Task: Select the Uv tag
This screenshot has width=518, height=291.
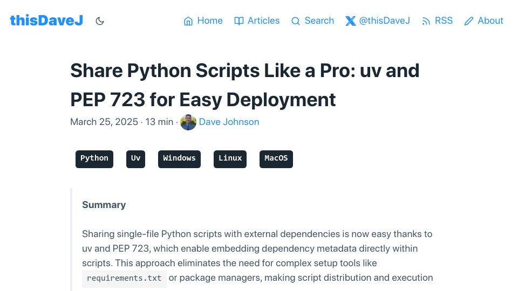Action: click(136, 159)
